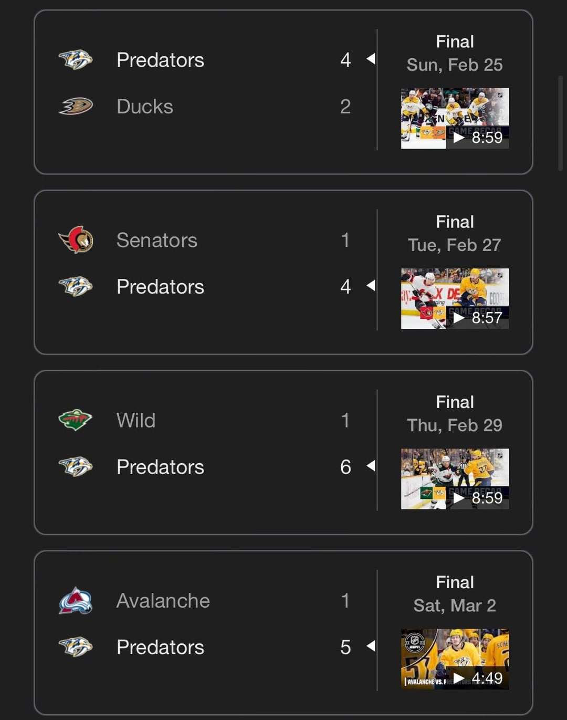Click Predators logo in the Wild game
The width and height of the screenshot is (567, 720).
[x=76, y=467]
